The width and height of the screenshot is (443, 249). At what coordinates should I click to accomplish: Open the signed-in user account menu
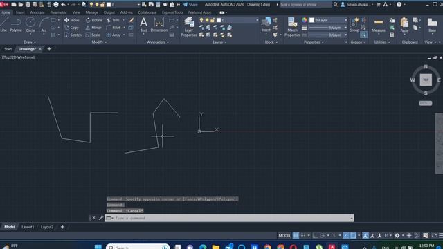point(358,5)
